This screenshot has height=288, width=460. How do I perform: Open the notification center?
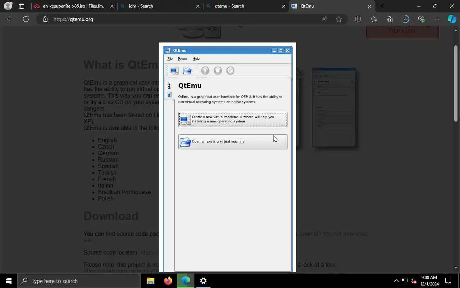[x=448, y=281]
